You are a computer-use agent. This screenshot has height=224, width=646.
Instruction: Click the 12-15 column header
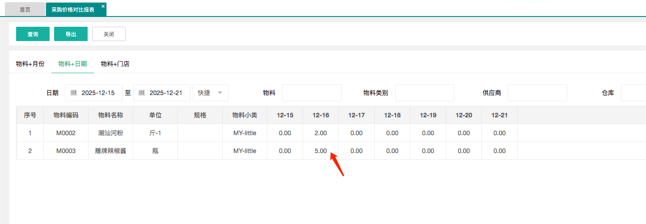point(285,115)
